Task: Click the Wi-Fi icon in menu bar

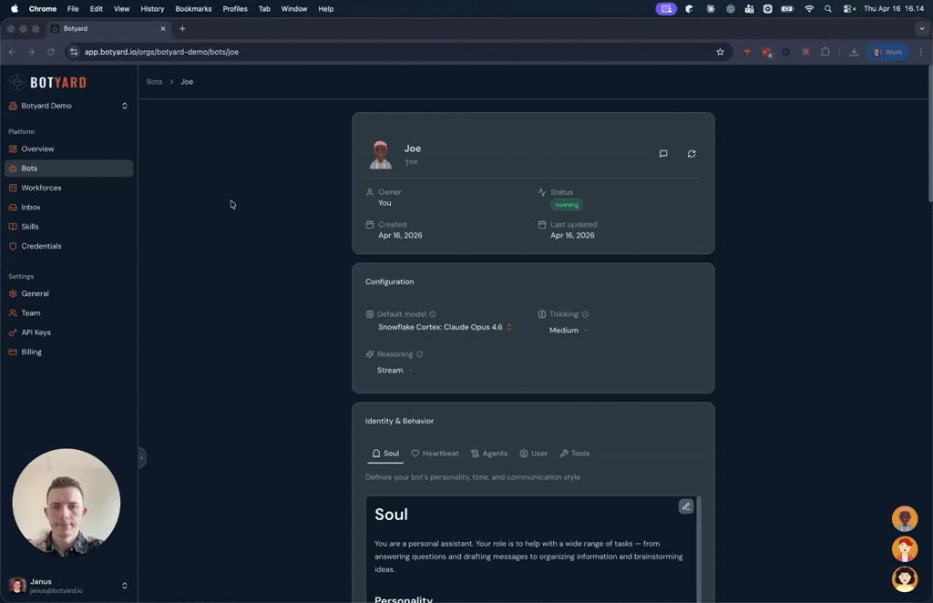Action: pyautogui.click(x=809, y=9)
